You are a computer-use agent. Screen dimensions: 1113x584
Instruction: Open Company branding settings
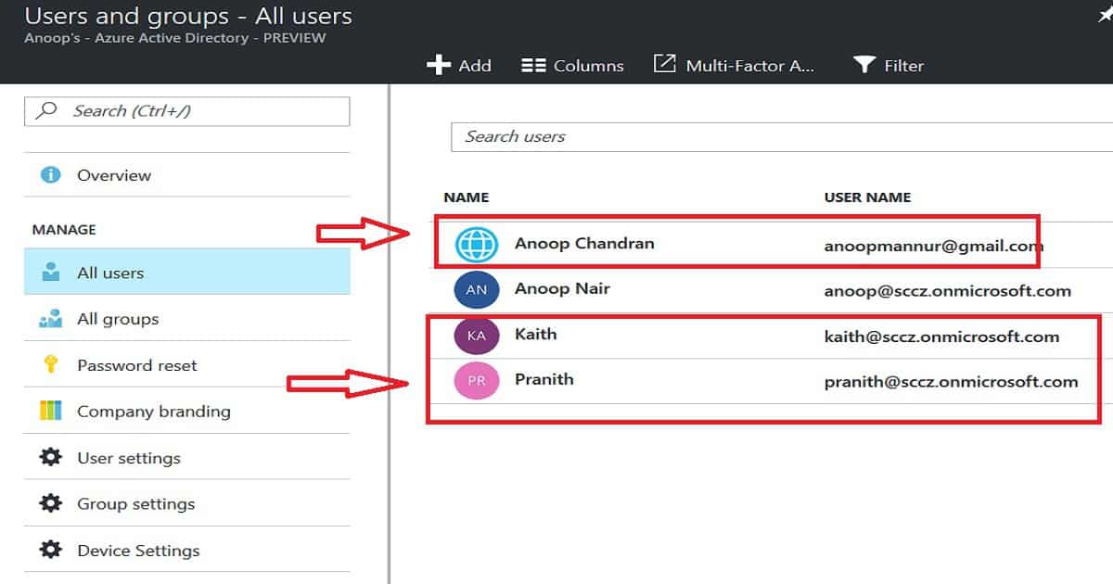[187, 411]
